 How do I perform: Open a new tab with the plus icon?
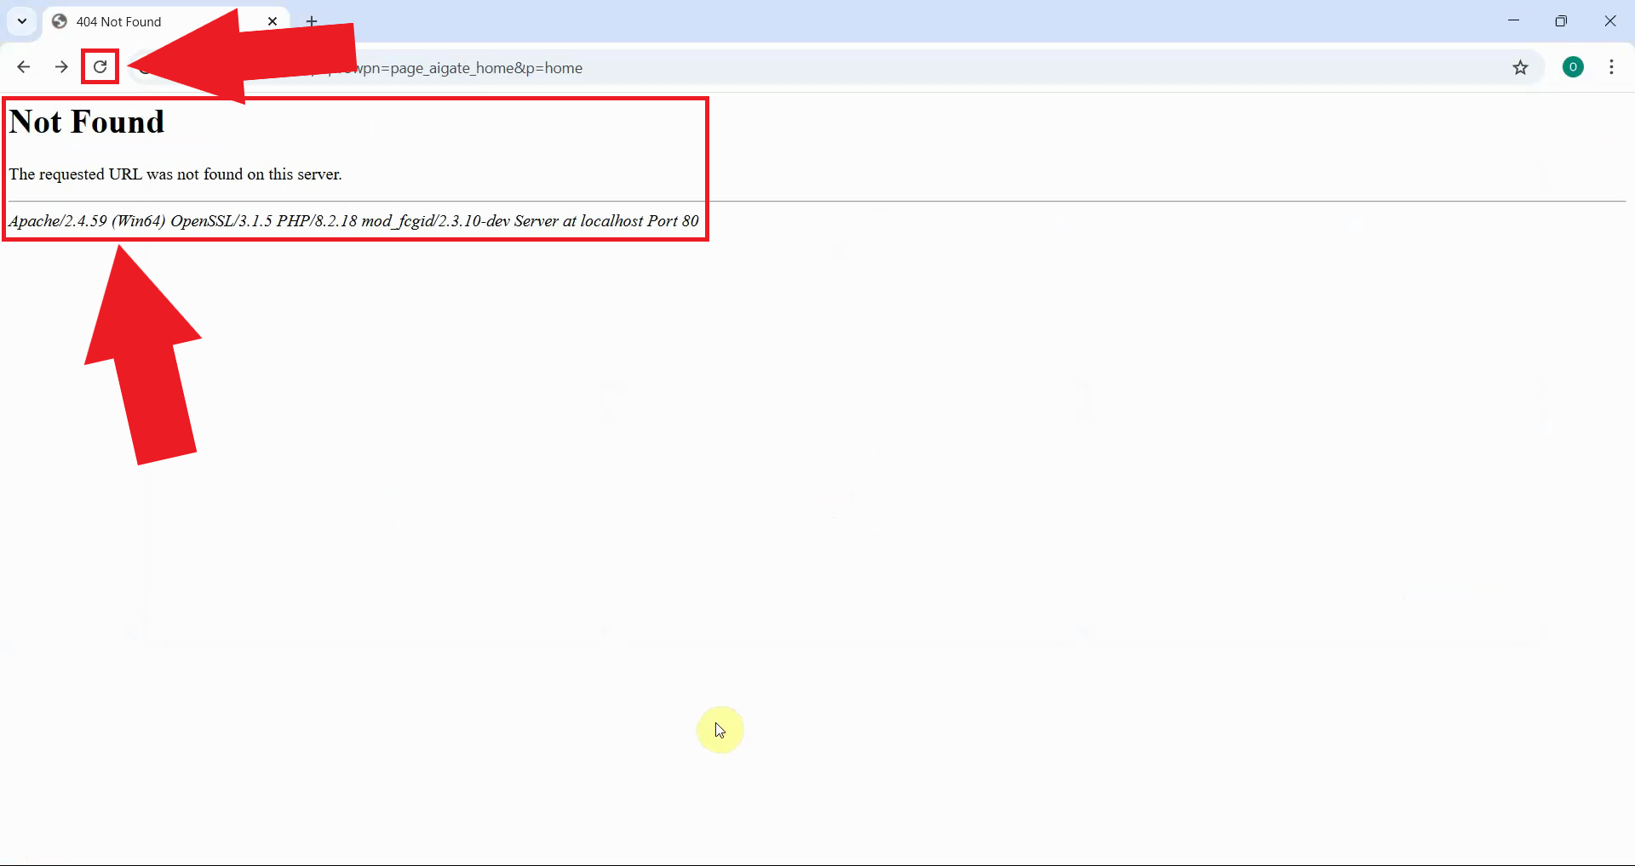coord(312,21)
